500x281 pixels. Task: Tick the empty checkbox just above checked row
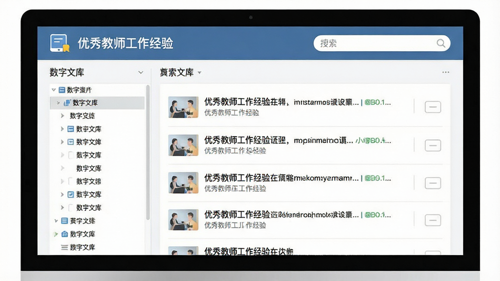coord(71,181)
